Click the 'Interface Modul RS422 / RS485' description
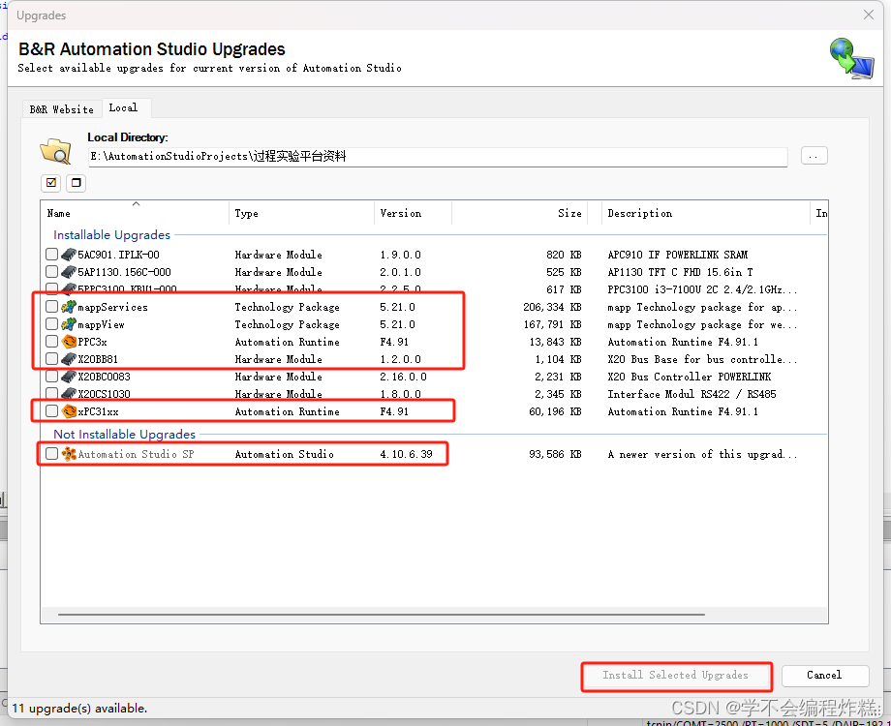 point(691,394)
